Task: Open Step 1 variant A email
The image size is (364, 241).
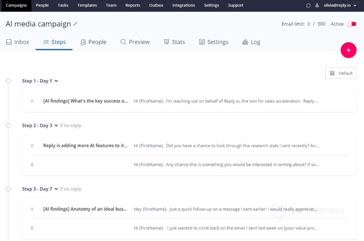Action: (x=189, y=101)
